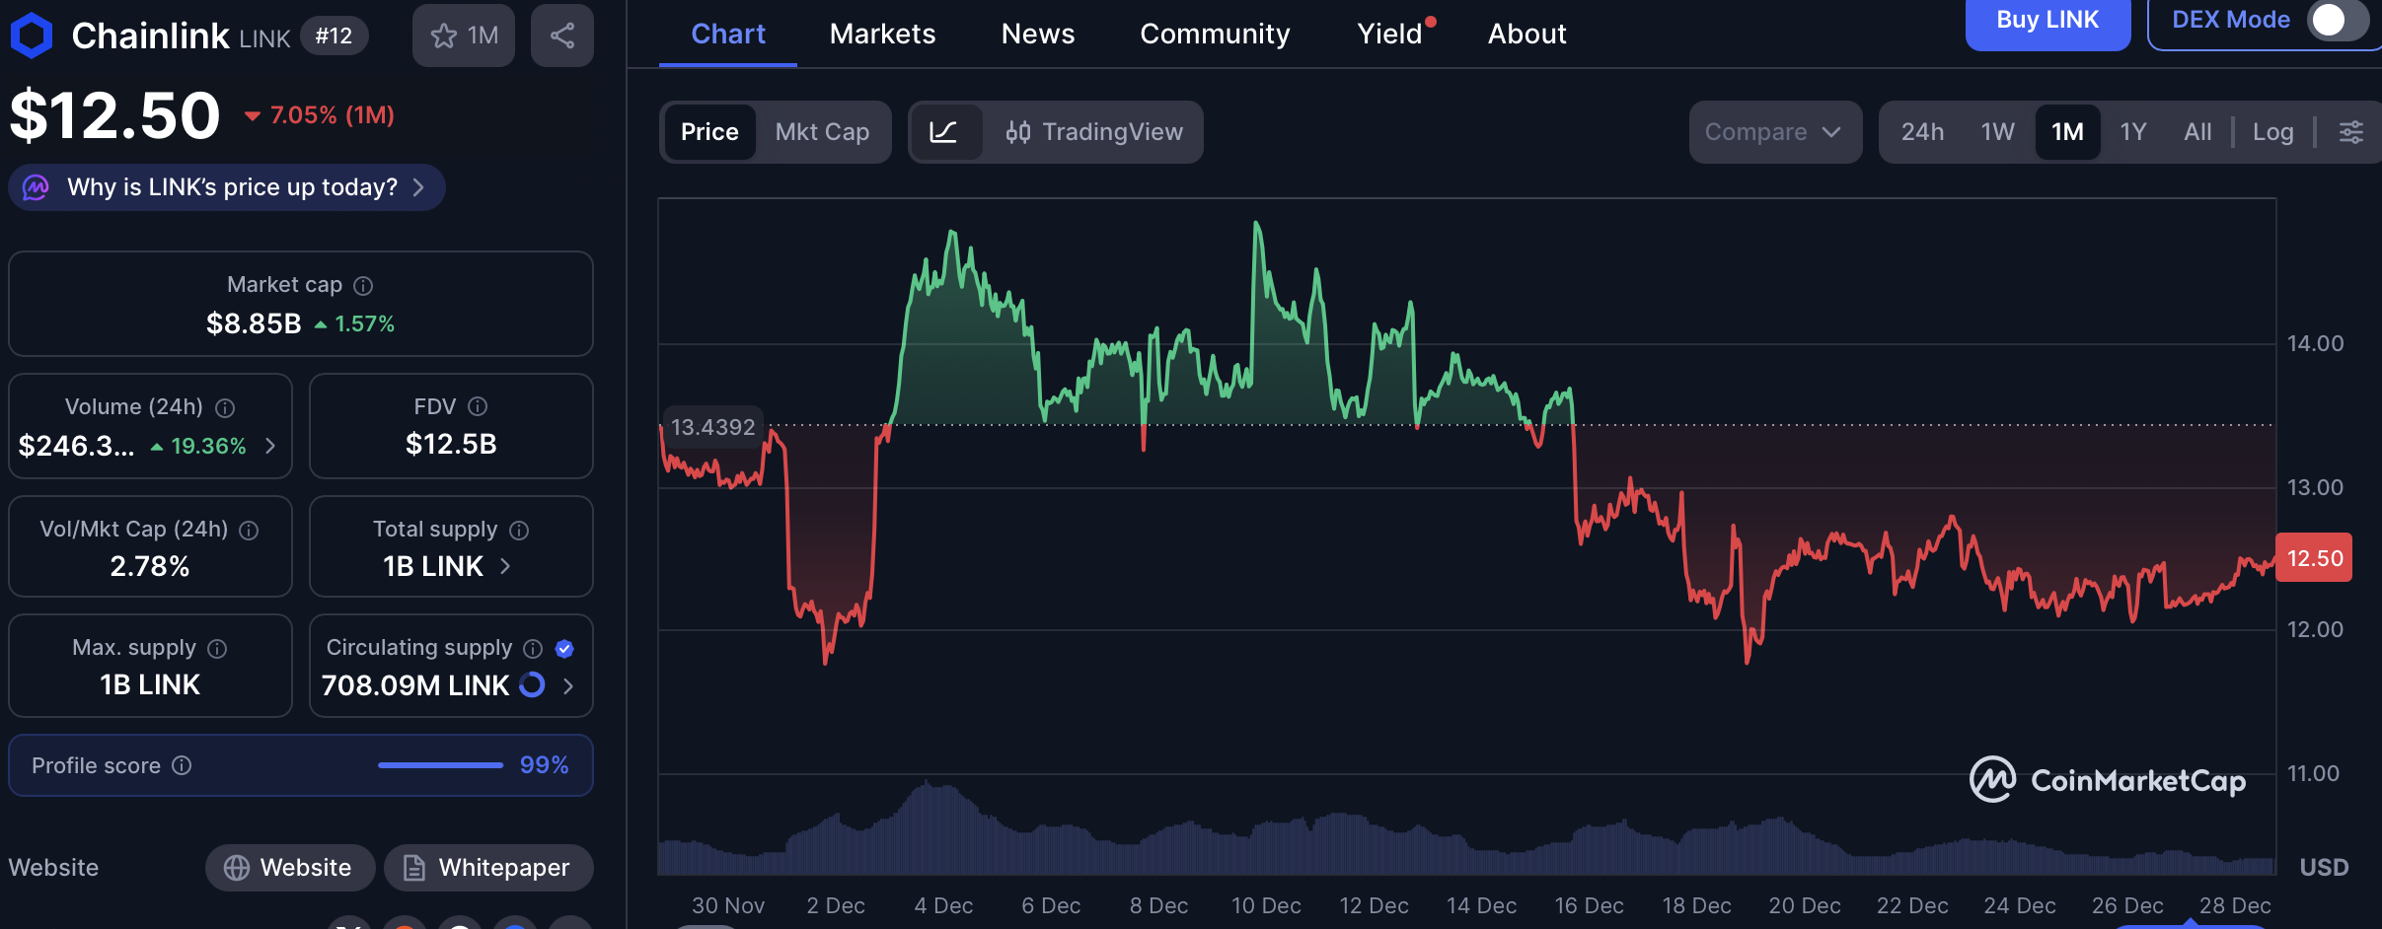The width and height of the screenshot is (2382, 929).
Task: Expand Circulating supply details
Action: [568, 685]
